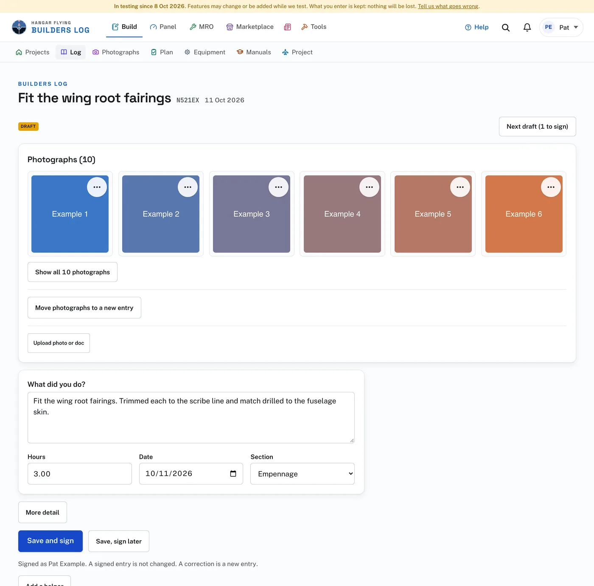Open the Marketplace tab
Image resolution: width=594 pixels, height=586 pixels.
250,27
